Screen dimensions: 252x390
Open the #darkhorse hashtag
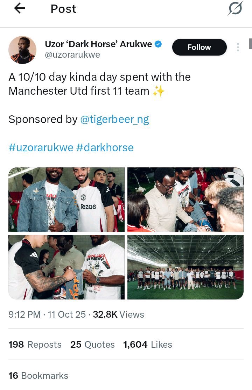click(105, 147)
